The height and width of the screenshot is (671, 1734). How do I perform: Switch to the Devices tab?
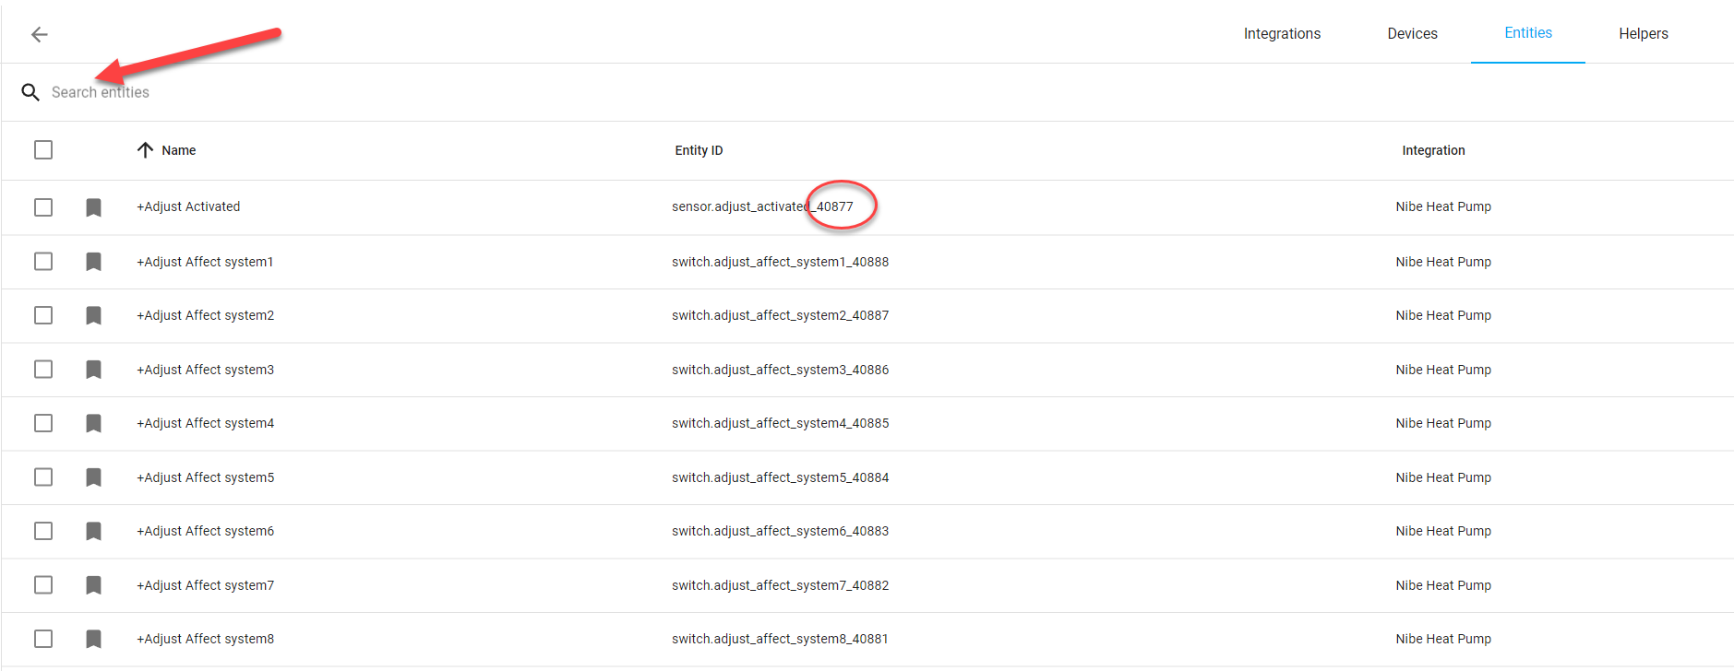pyautogui.click(x=1412, y=34)
